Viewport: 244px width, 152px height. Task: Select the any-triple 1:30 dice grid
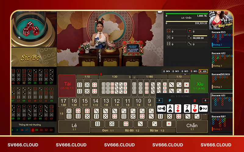pyautogui.click(x=115, y=88)
